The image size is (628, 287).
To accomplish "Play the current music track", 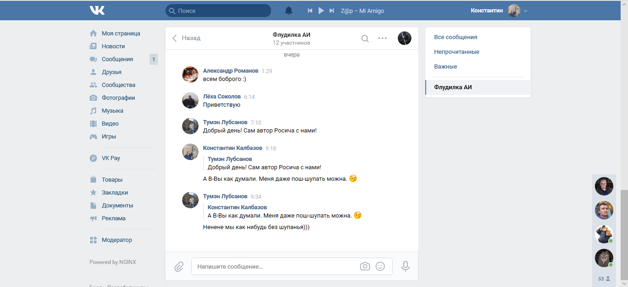I will [321, 11].
